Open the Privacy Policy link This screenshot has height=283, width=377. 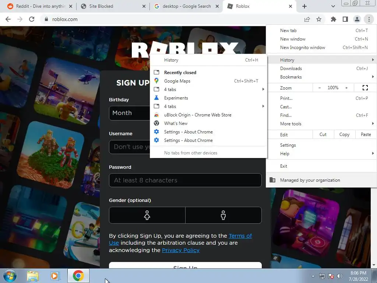click(181, 250)
